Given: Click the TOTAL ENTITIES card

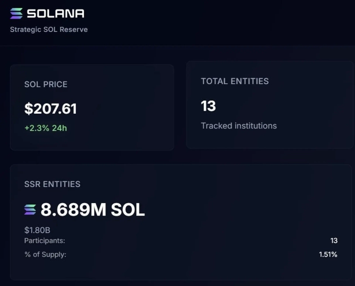Looking at the screenshot, I should (270, 105).
